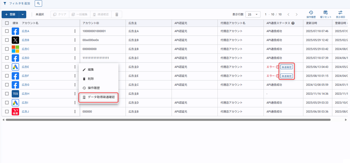Click the trash delete icon in toolbar
350x163 pixels.
[117, 14]
